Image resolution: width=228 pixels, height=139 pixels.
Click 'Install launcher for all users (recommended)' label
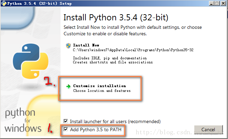coord(115,121)
